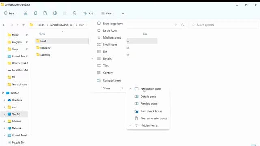Click Users in breadcrumb path
The width and height of the screenshot is (260, 146).
82,25
